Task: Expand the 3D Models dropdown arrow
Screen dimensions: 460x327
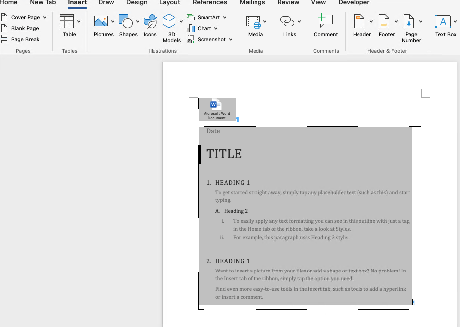Action: coord(181,21)
